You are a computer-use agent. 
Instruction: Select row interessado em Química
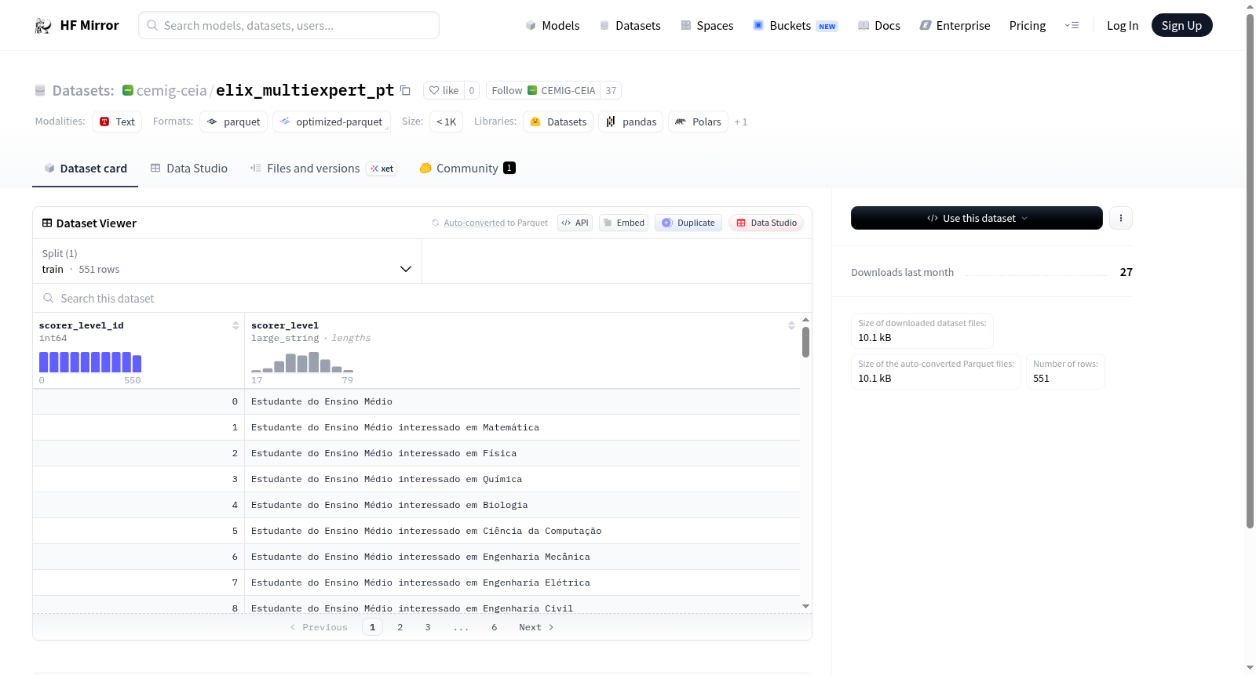(416, 479)
